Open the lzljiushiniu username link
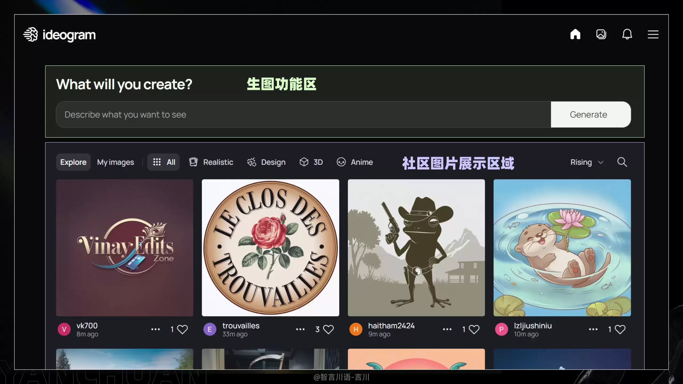 533,326
